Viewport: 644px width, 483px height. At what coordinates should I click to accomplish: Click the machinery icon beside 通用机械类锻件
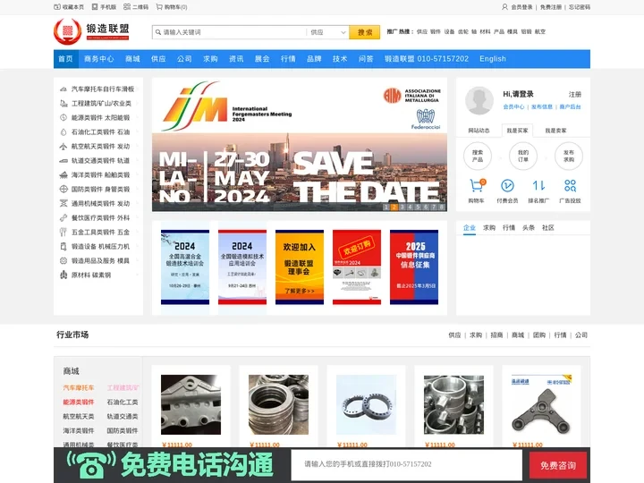click(64, 204)
